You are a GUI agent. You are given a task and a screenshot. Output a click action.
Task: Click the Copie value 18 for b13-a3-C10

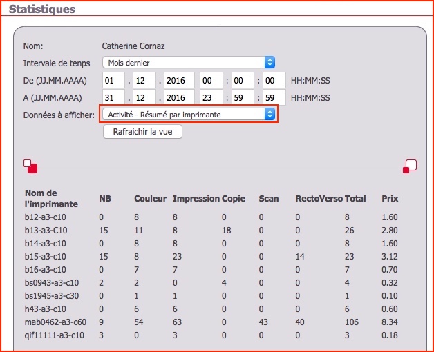tap(226, 230)
